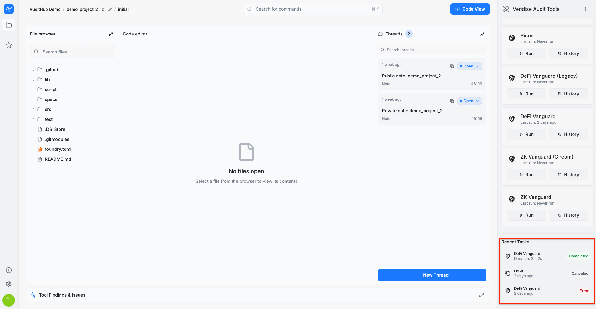Change status of Private note thread
Viewport: 596px width, 309px height.
tap(469, 101)
